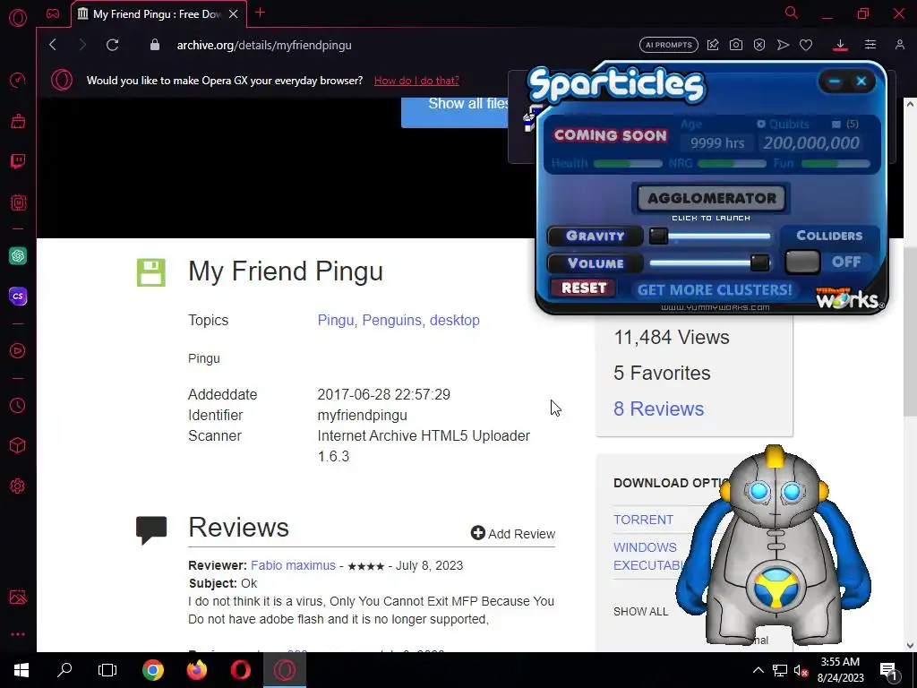Take a snapshot with the camera icon

[736, 45]
